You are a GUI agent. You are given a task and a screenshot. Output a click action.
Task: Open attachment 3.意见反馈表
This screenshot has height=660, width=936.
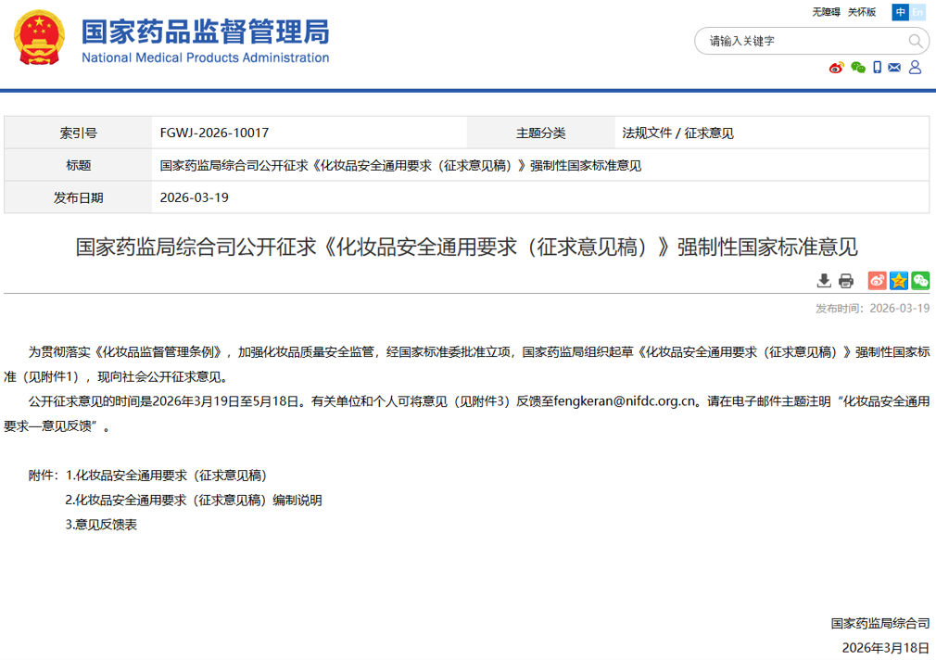(101, 524)
